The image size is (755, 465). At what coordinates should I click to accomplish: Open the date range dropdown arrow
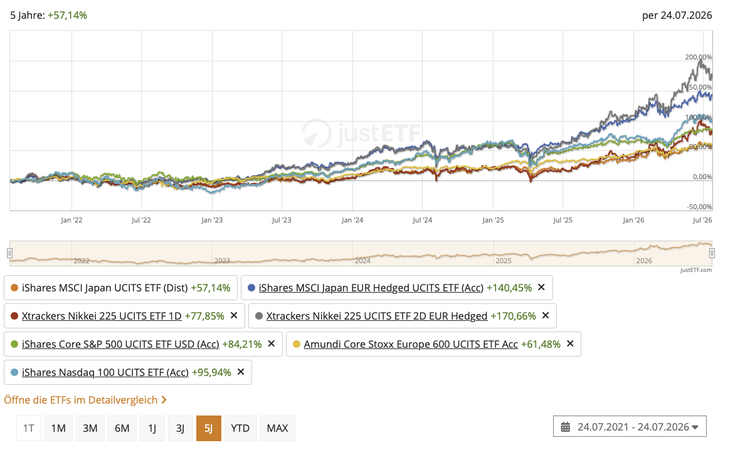(695, 427)
